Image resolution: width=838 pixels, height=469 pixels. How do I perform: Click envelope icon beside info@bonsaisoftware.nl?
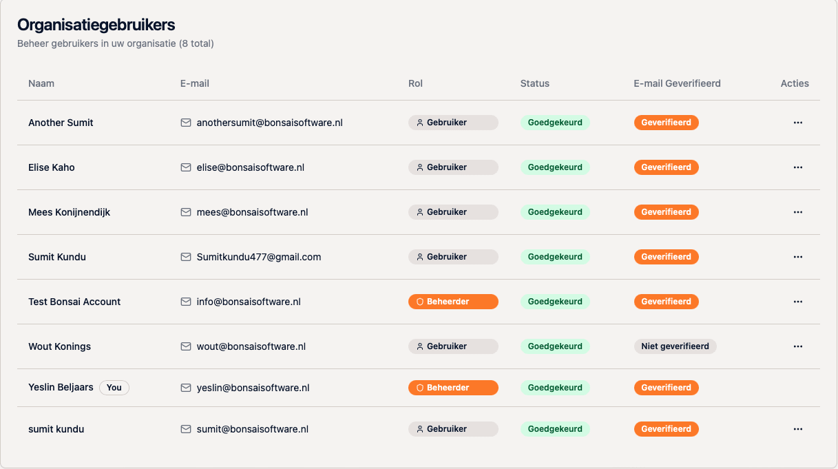click(185, 302)
